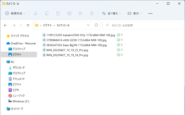The image size is (185, 115).
Task: Click the file icon of 3856547503-beac image
Action: (x=44, y=45)
